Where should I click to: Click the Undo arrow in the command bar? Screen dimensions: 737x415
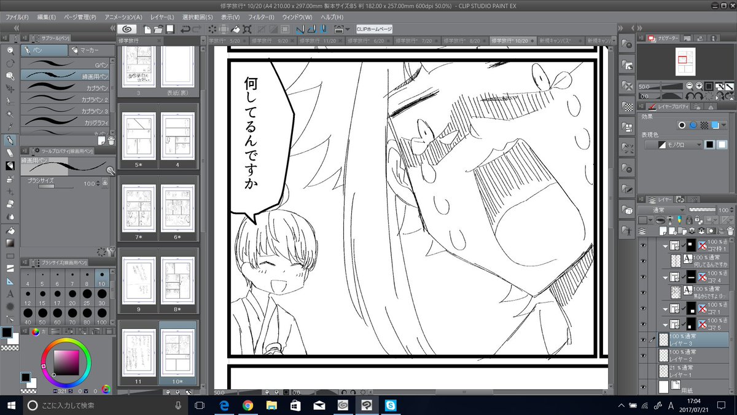coord(185,29)
